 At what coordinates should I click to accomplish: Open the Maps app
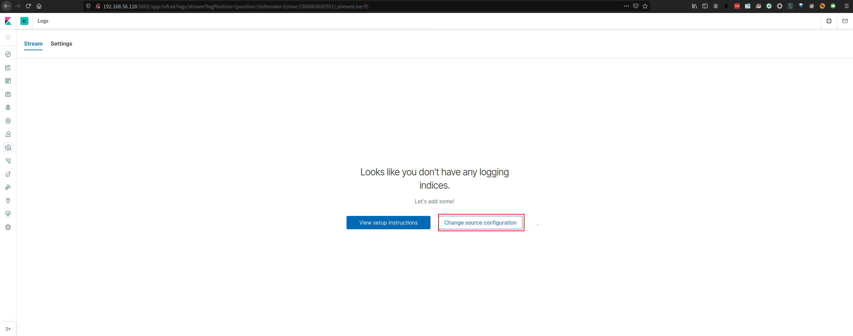(x=8, y=107)
